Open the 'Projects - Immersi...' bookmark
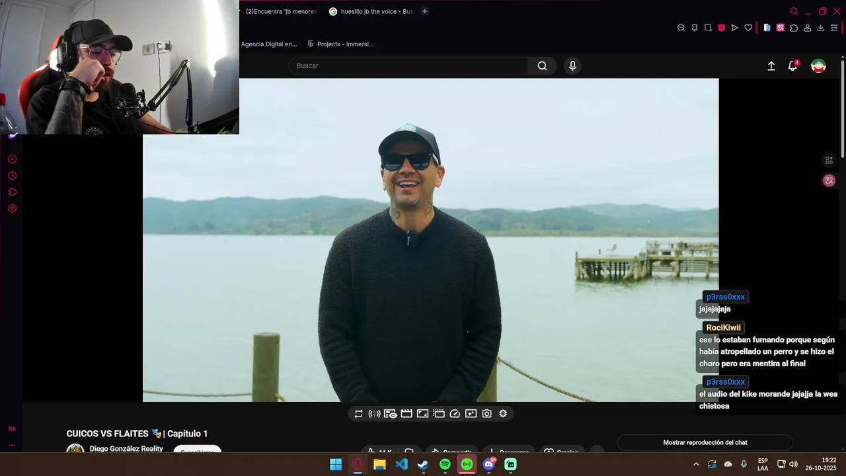The width and height of the screenshot is (846, 476). [340, 44]
